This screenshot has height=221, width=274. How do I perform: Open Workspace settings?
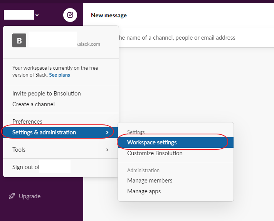coord(176,142)
